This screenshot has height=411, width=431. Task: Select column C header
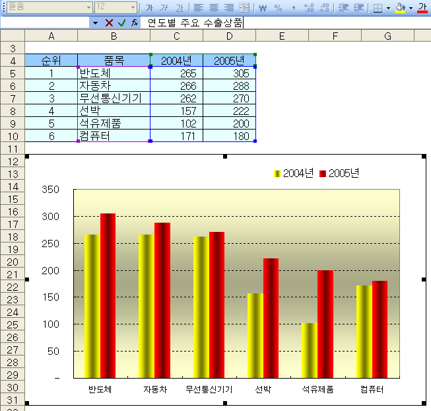(176, 36)
